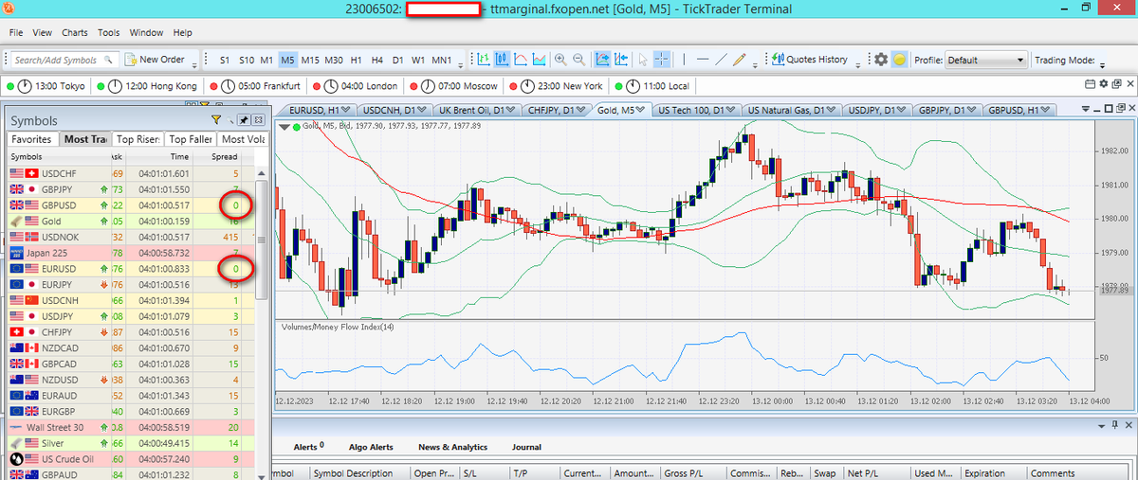Viewport: 1138px width, 480px height.
Task: Select the H1 timeframe
Action: 356,60
